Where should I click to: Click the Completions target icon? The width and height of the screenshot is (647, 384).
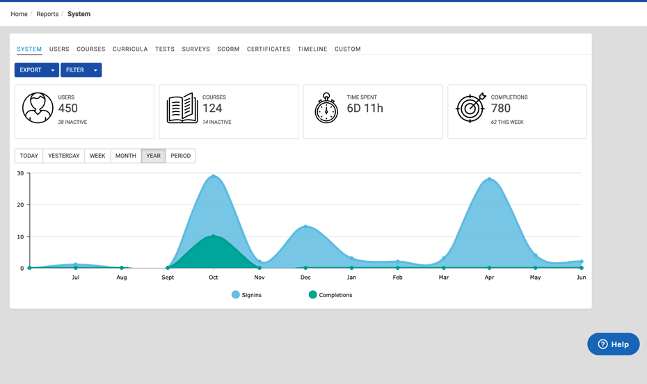(x=470, y=109)
